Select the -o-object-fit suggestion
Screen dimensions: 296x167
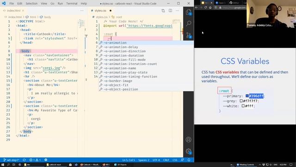tap(146, 85)
